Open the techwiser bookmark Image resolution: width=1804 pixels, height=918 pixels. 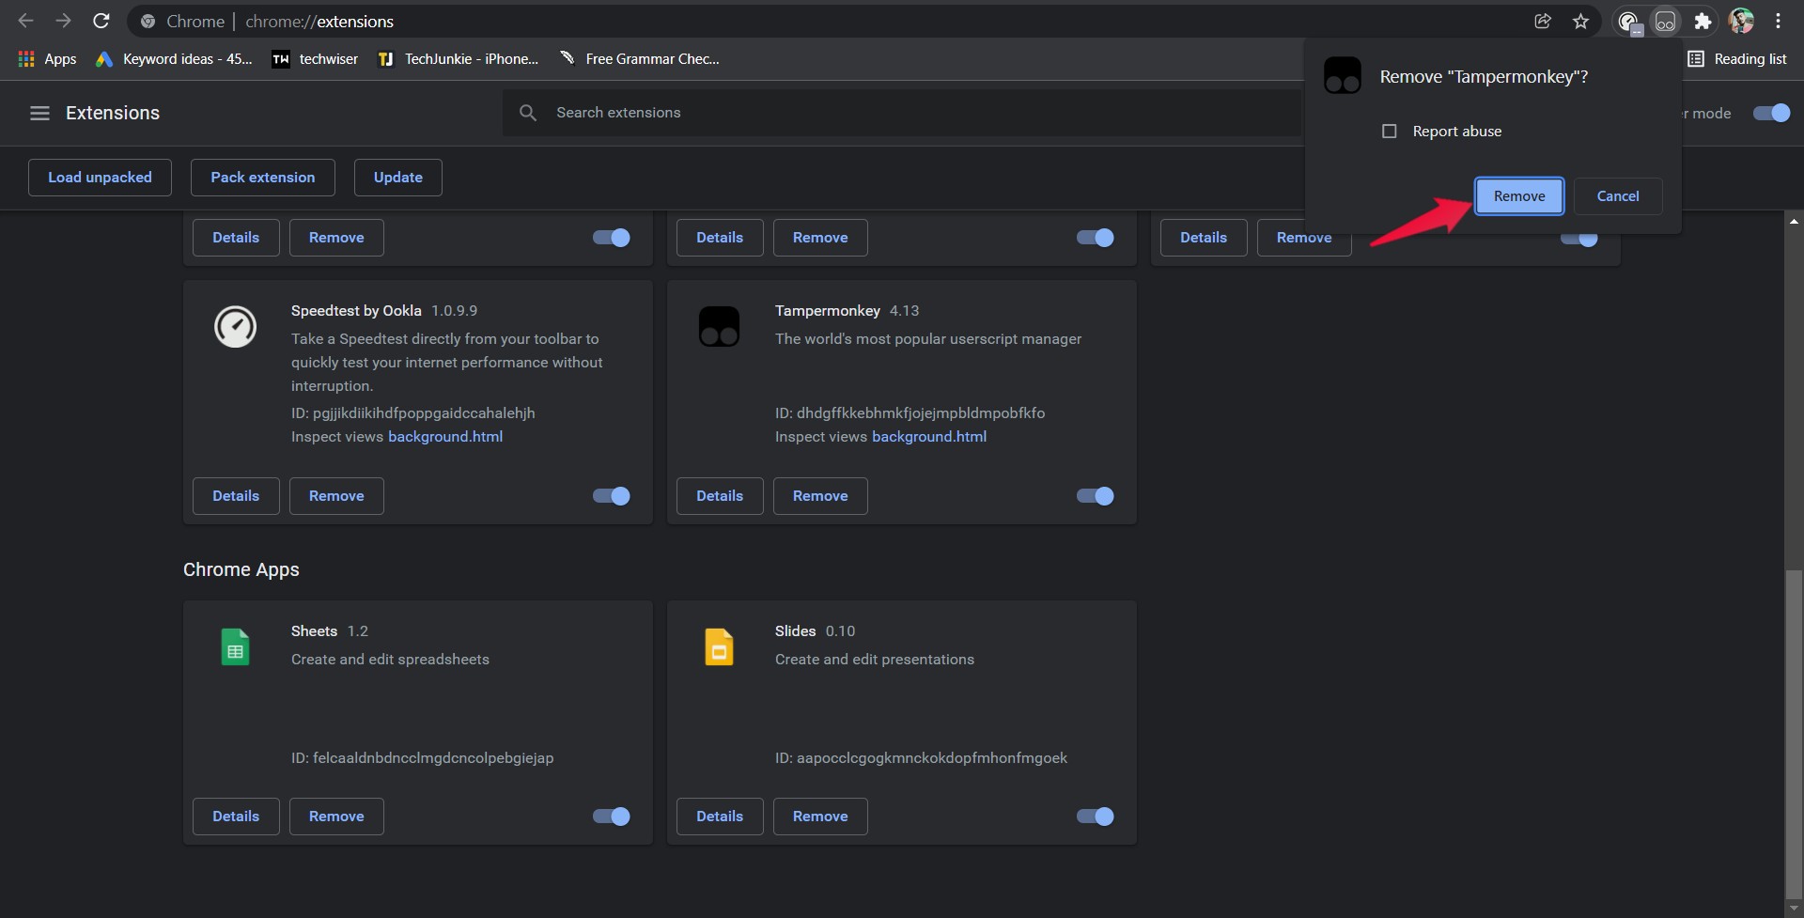315,58
